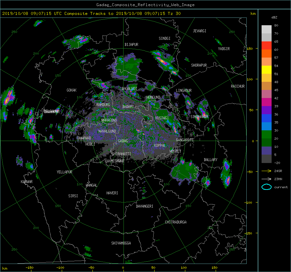Click the km unit label at bottom left
This screenshot has width=291, height=272.
pyautogui.click(x=5, y=268)
